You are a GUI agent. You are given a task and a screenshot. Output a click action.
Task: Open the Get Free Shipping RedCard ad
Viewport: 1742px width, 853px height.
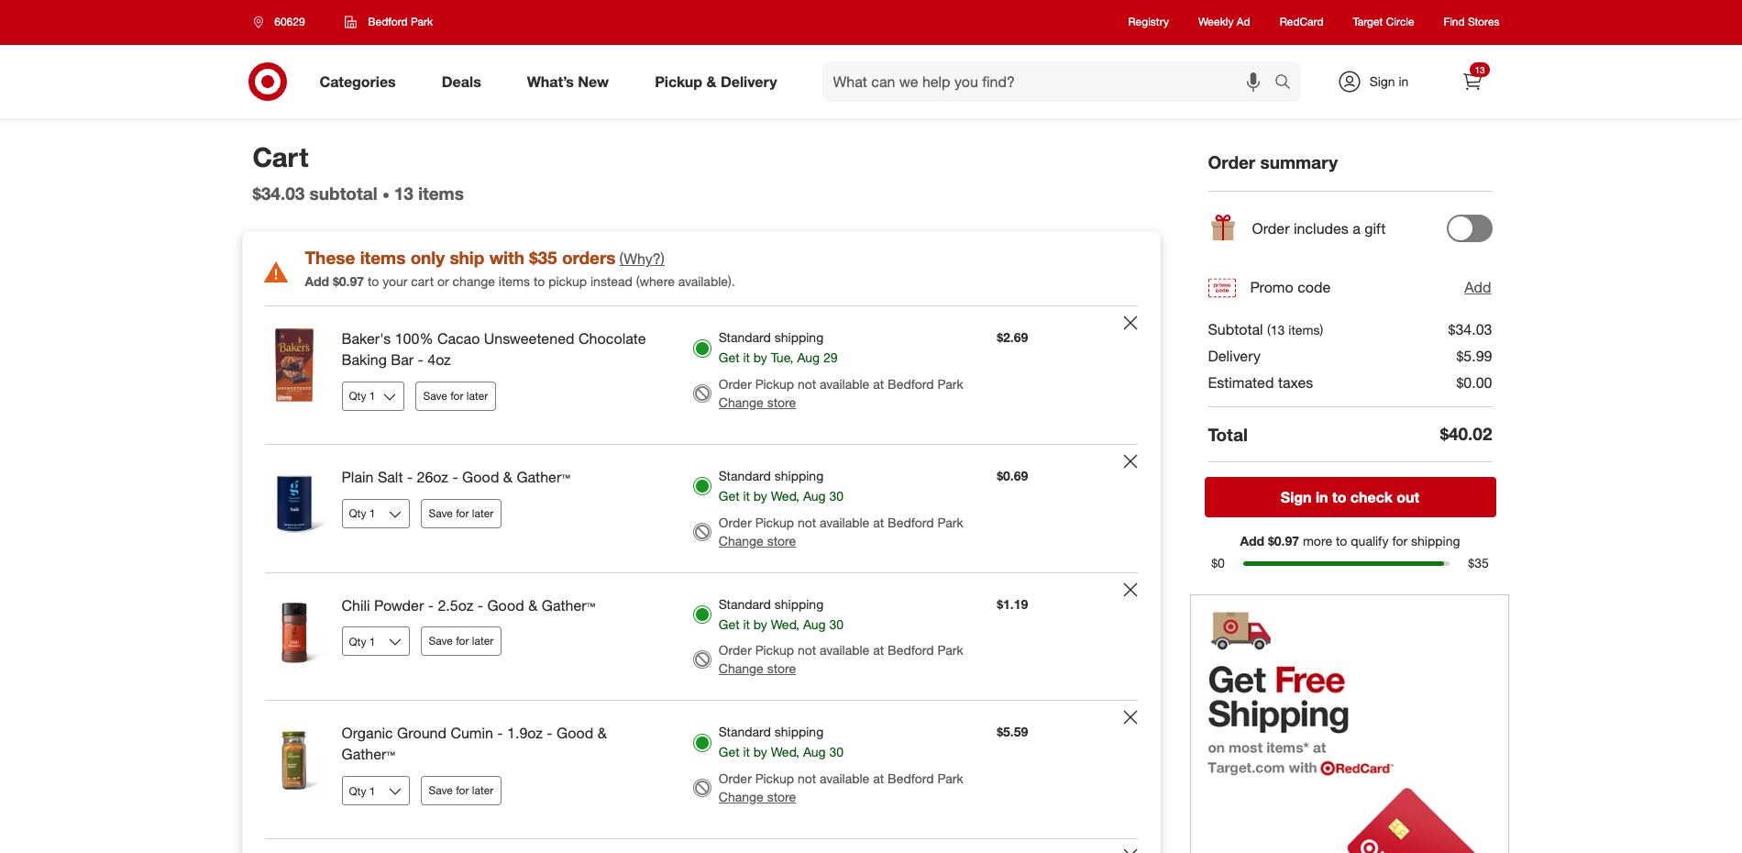pos(1350,724)
